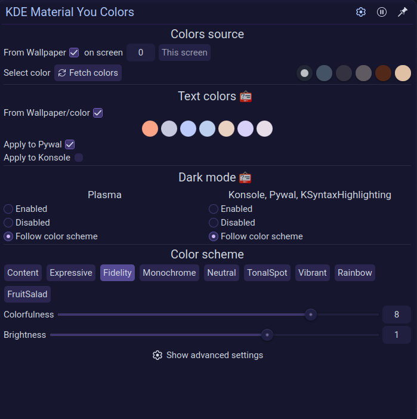Expand Show advanced settings
This screenshot has height=419, width=417.
(x=208, y=355)
